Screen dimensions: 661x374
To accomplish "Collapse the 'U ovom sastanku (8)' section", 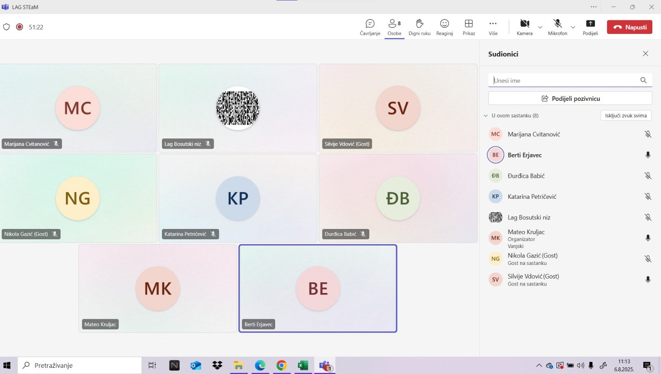I will click(x=486, y=116).
